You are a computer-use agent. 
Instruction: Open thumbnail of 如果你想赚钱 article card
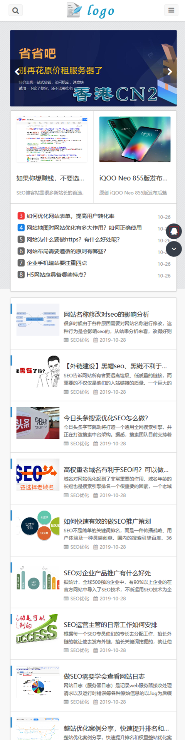point(52,140)
